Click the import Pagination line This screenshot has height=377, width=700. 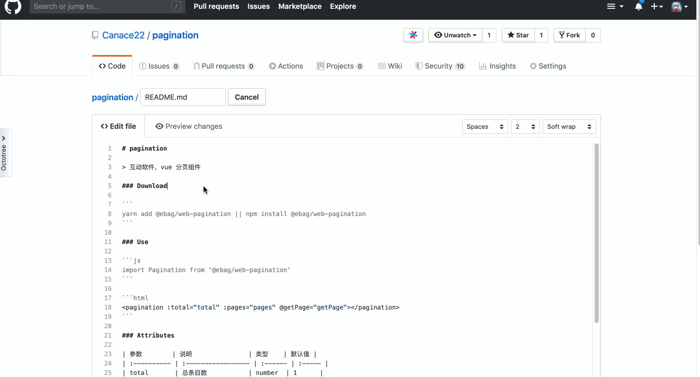[206, 270]
